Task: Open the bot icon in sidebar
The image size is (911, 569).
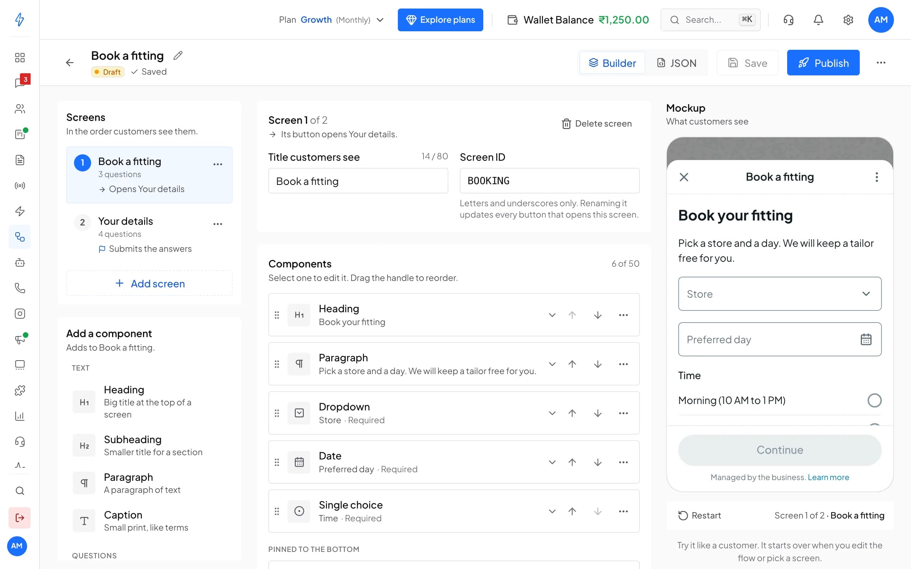Action: tap(20, 262)
